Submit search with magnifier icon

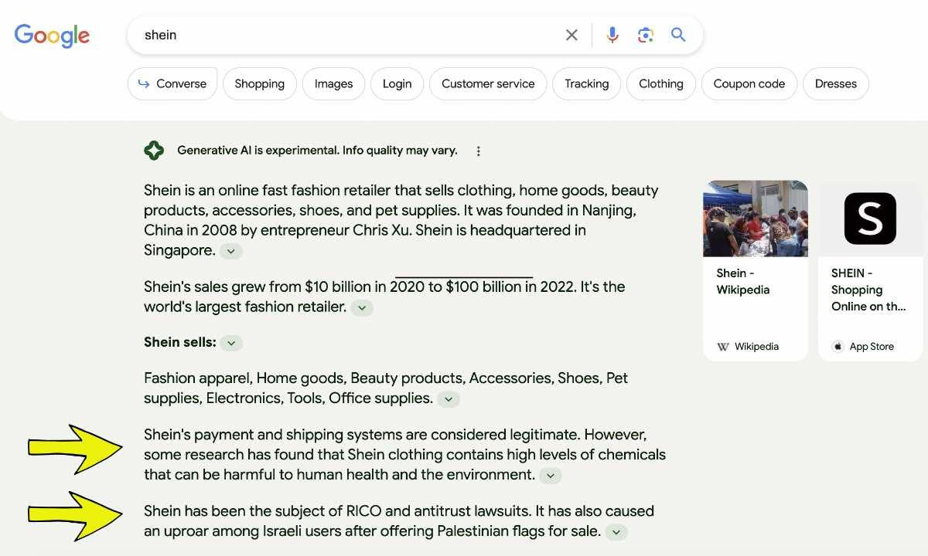click(x=678, y=35)
